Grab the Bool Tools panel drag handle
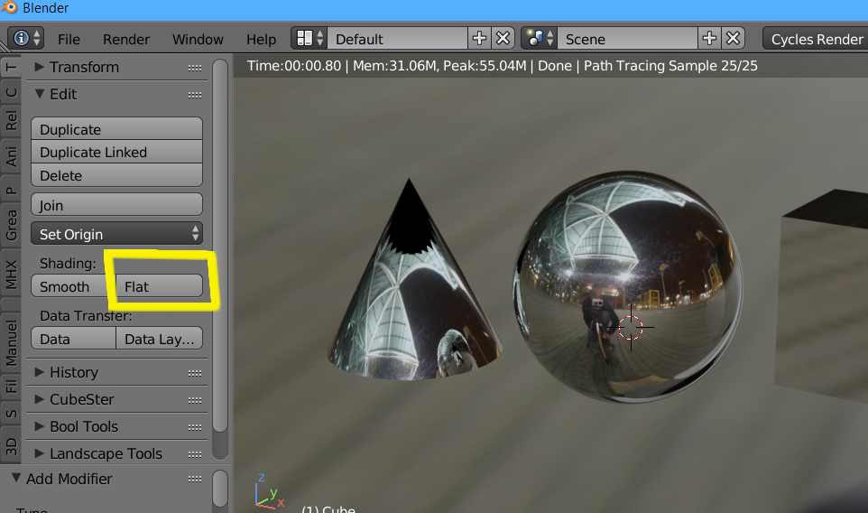868x513 pixels. pos(194,427)
